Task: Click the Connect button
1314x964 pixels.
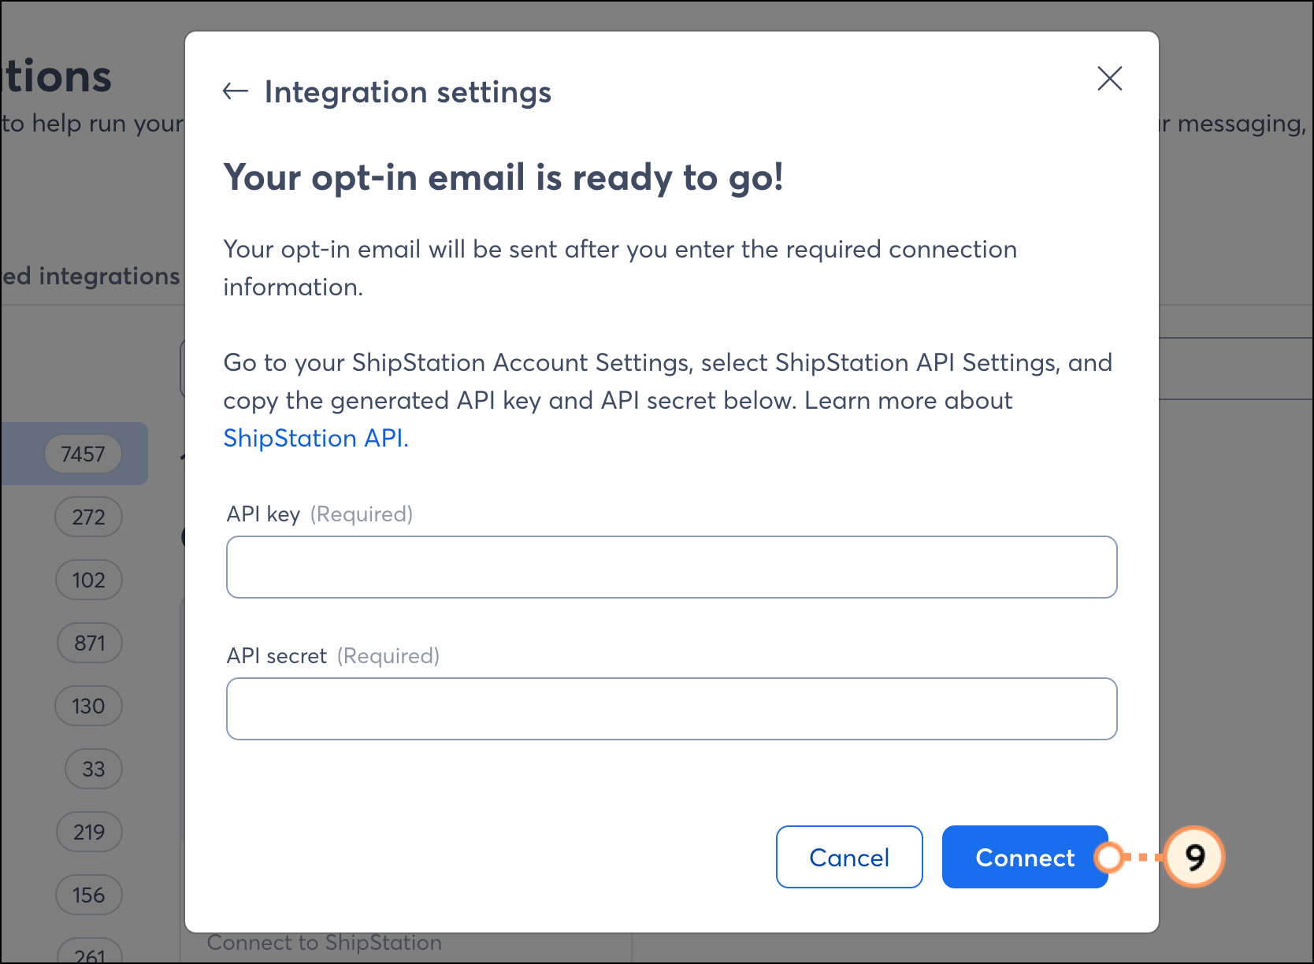Action: tap(1025, 857)
